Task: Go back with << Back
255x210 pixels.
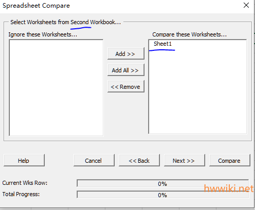Action: coord(139,161)
